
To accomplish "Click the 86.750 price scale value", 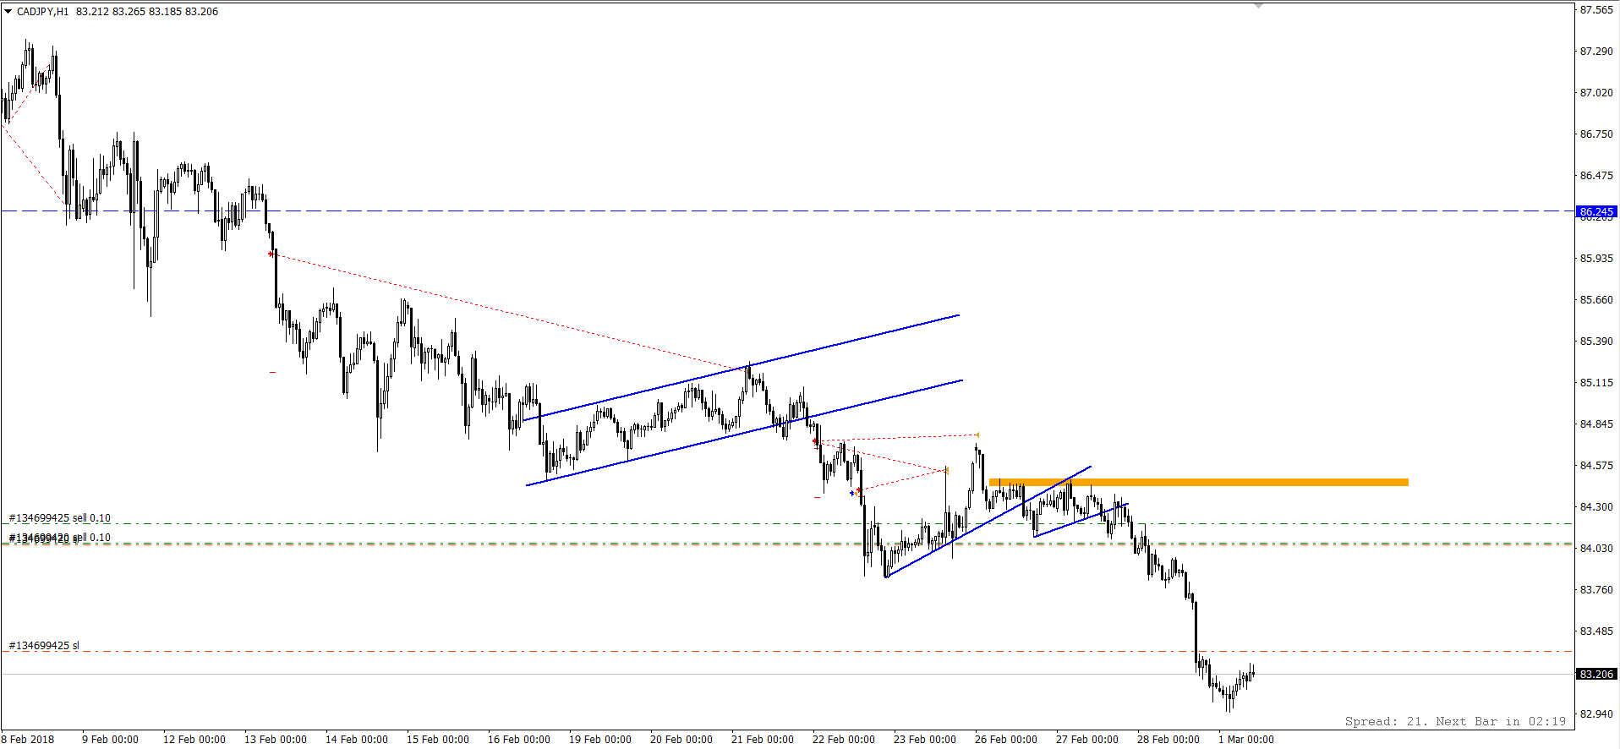I will click(1596, 134).
